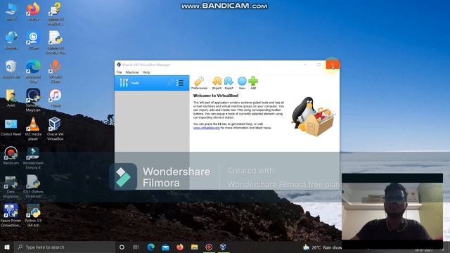The width and height of the screenshot is (450, 253).
Task: Select Wondershare Filmora X desktop shortcut
Action: (x=33, y=158)
